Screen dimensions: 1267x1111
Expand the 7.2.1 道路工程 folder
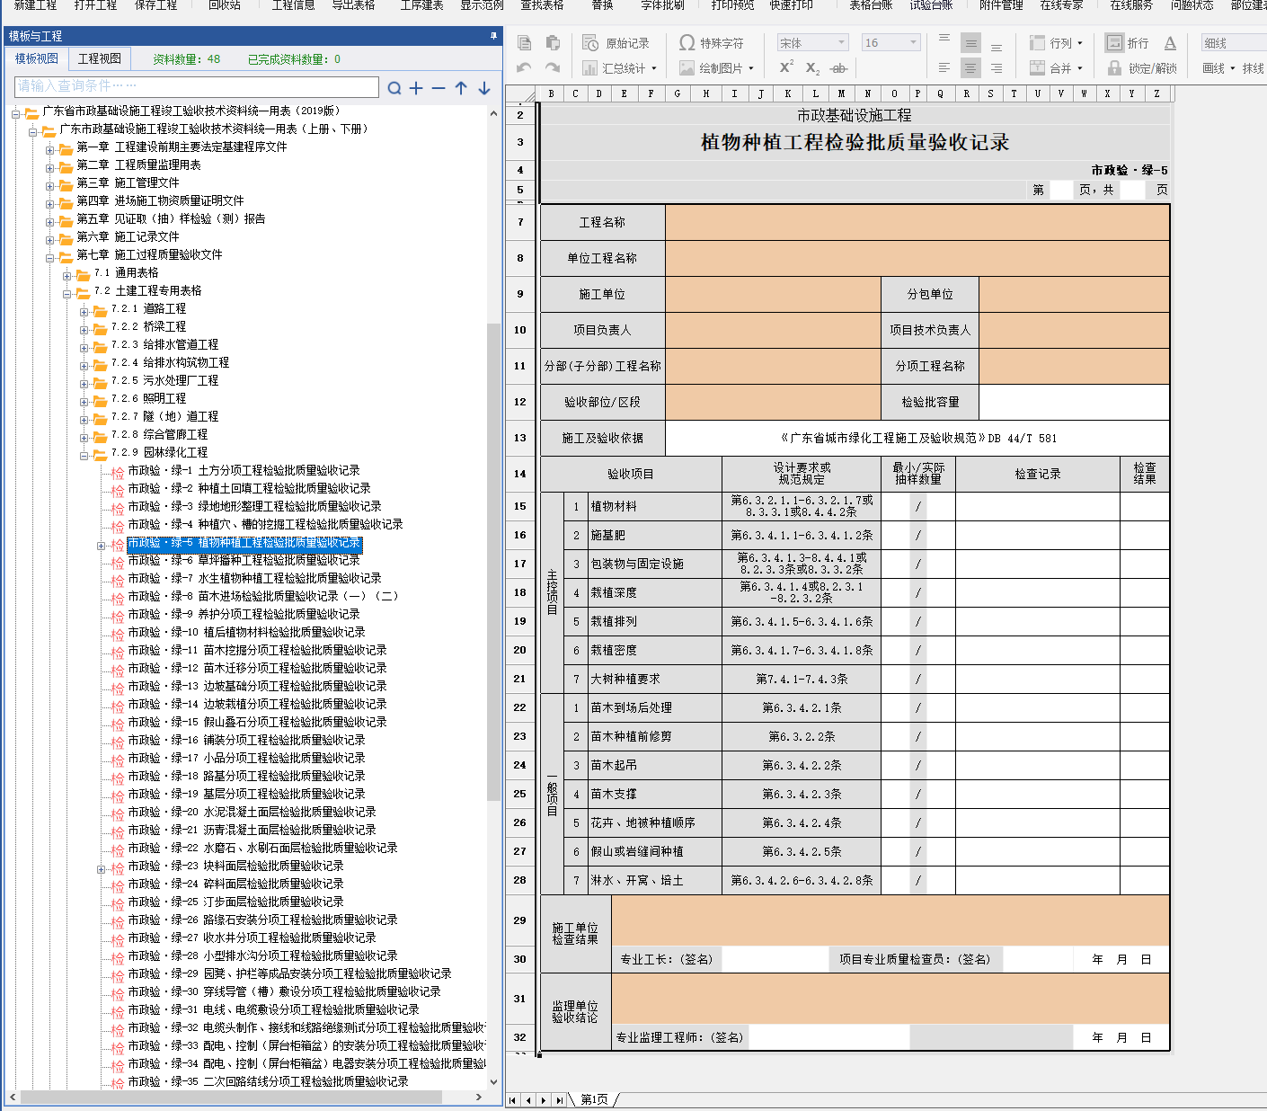(x=85, y=312)
